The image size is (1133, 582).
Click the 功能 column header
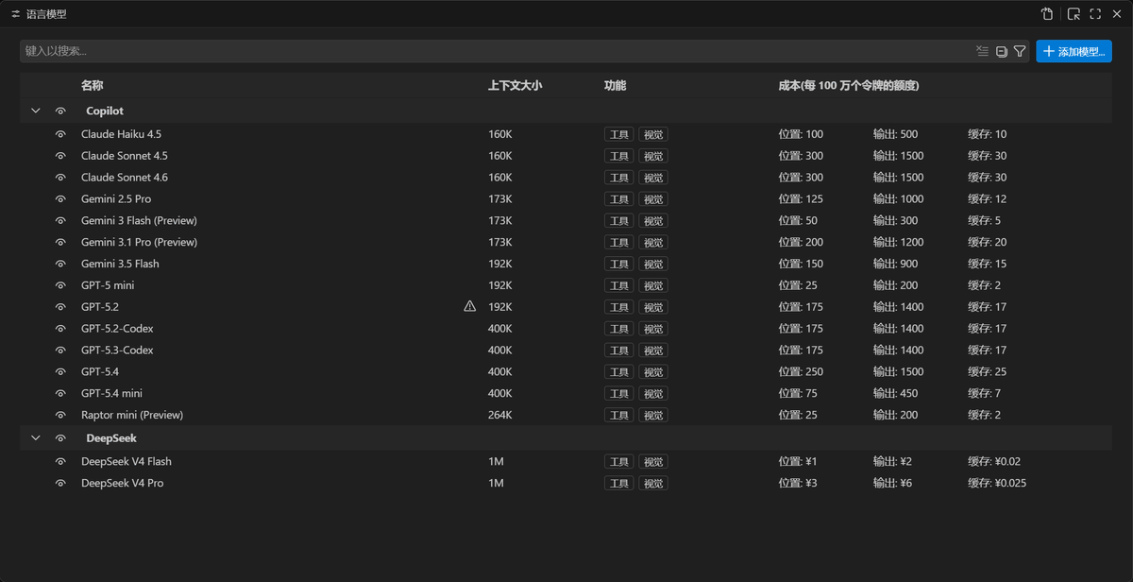click(615, 86)
